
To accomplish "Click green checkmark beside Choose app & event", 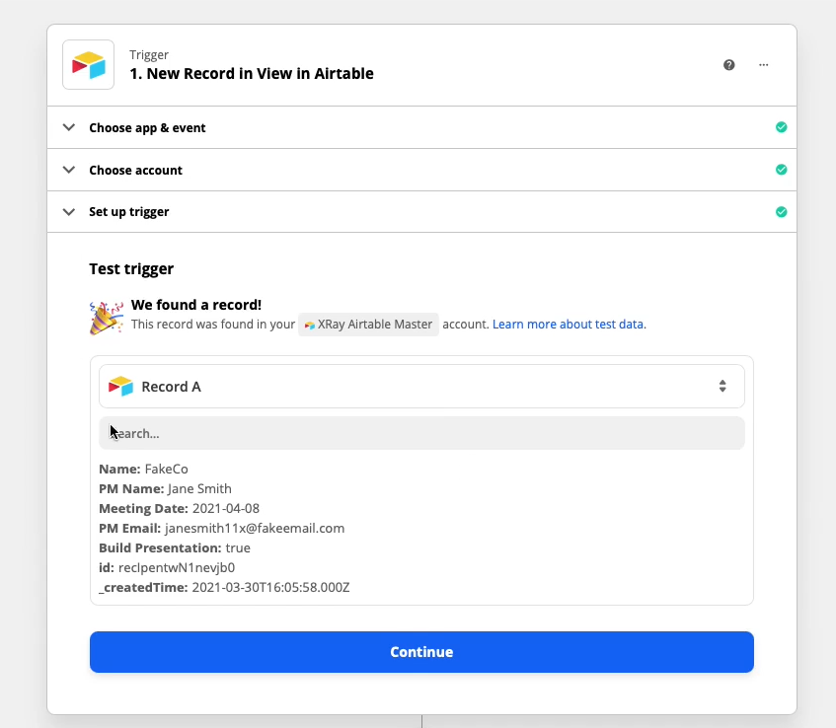I will click(x=781, y=127).
